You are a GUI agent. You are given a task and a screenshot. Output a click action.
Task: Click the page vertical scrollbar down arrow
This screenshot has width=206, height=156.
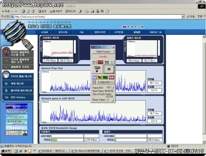(x=204, y=142)
